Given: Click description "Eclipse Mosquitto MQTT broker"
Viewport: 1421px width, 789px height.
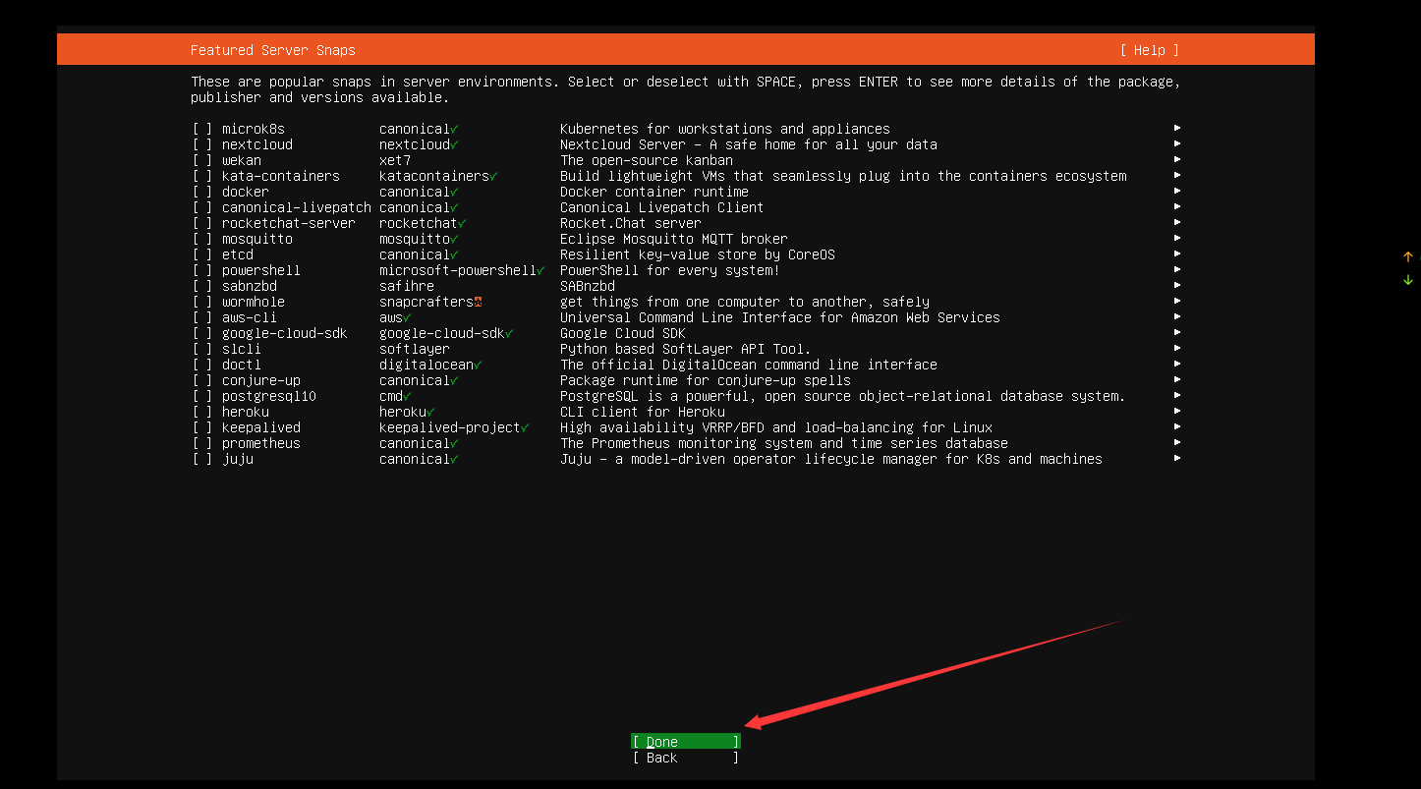Looking at the screenshot, I should 674,239.
